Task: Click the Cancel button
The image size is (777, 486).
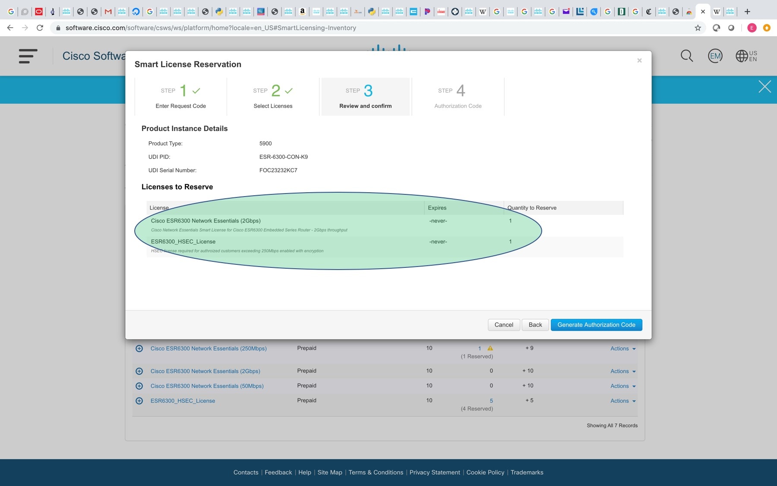Action: coord(504,325)
